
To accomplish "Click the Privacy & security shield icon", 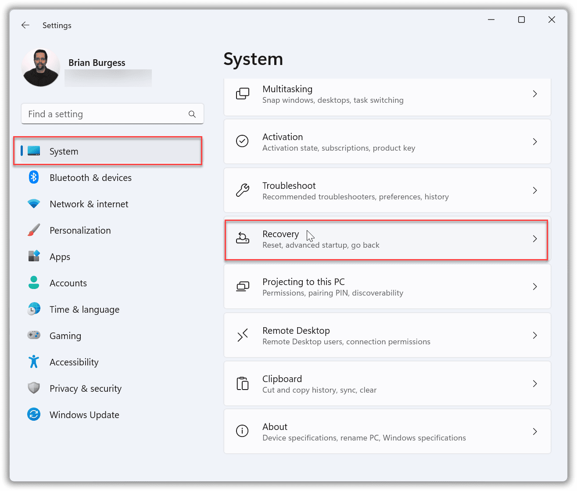I will coord(34,388).
